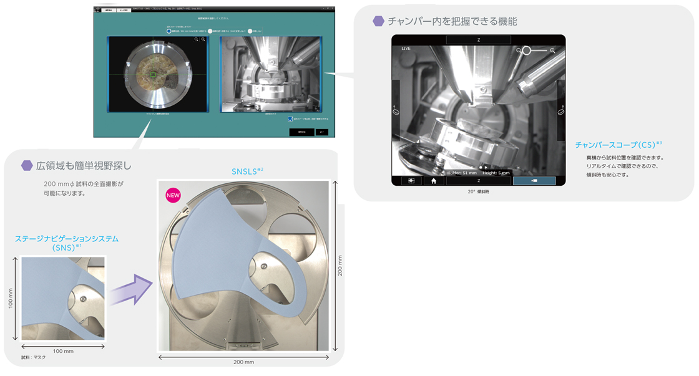
Task: Click the top Z bar in chamber scope
Action: [478, 40]
